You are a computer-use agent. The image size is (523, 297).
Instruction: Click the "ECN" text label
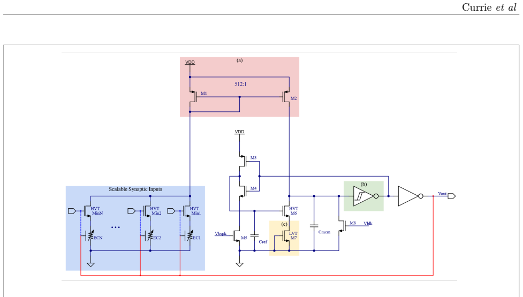98,238
